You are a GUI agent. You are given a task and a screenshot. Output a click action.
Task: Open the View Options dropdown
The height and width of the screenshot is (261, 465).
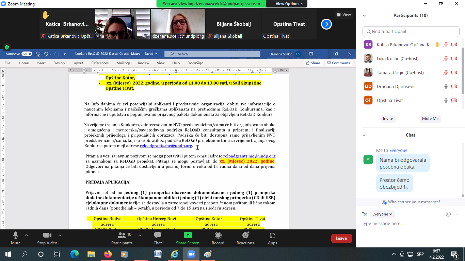tap(290, 4)
